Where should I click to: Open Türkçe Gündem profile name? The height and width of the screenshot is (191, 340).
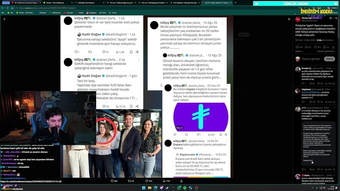(309, 18)
